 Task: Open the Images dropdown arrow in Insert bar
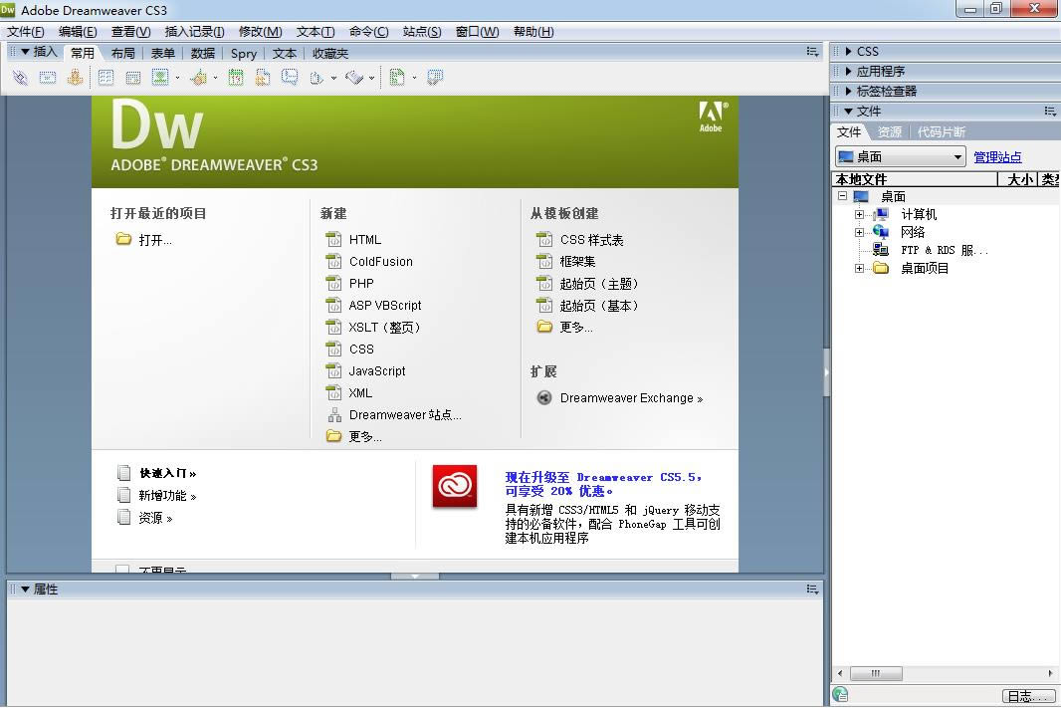[x=177, y=78]
